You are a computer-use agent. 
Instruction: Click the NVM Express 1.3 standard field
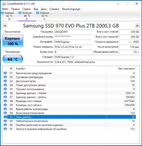(x=97, y=57)
